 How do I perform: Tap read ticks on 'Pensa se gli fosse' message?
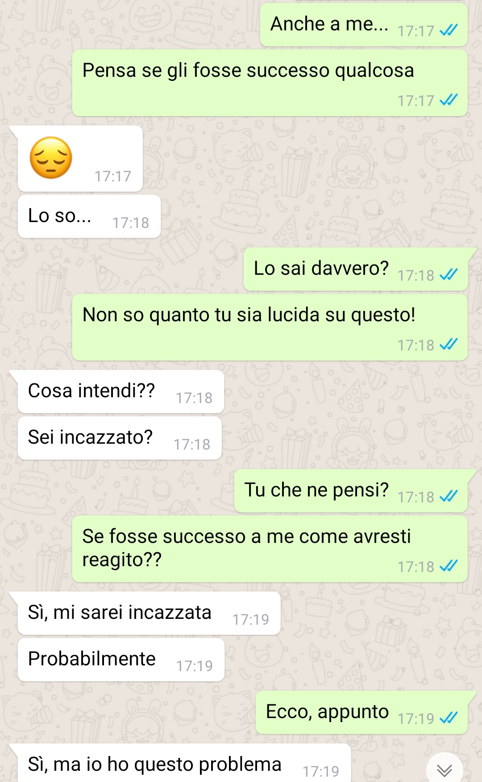click(x=449, y=100)
